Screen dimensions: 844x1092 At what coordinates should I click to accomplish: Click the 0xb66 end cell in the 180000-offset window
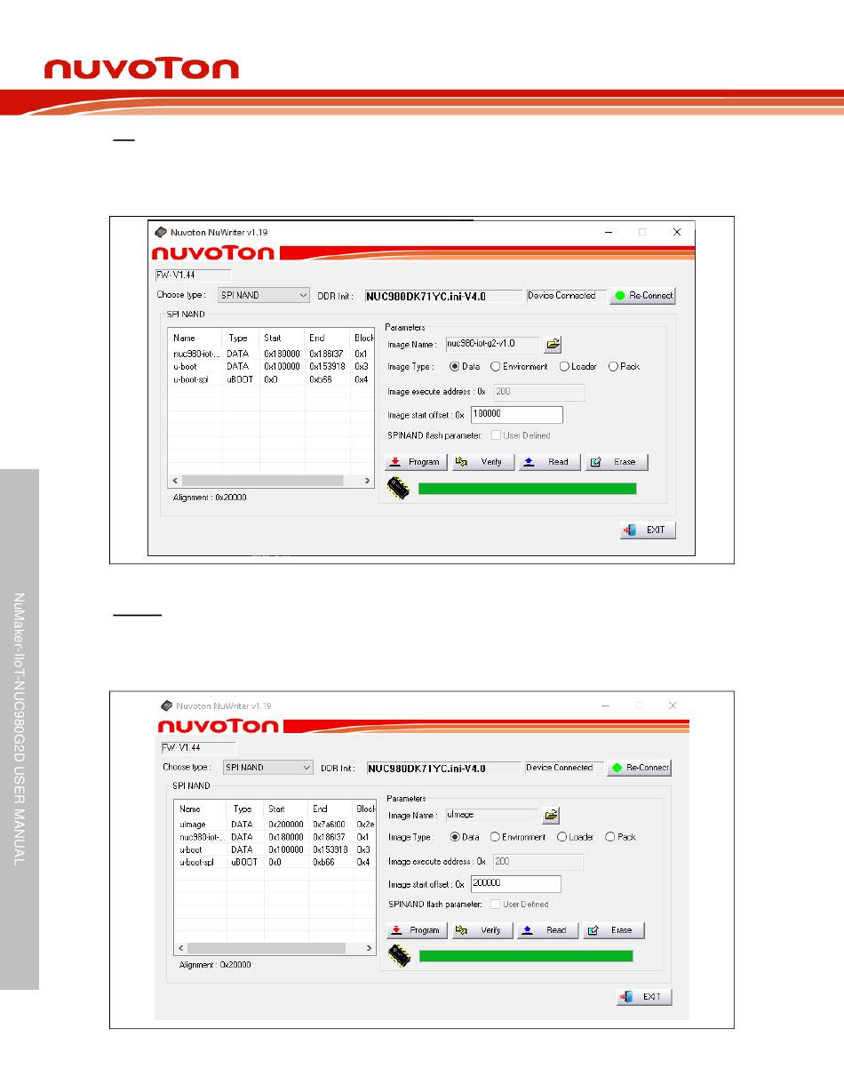coord(319,379)
